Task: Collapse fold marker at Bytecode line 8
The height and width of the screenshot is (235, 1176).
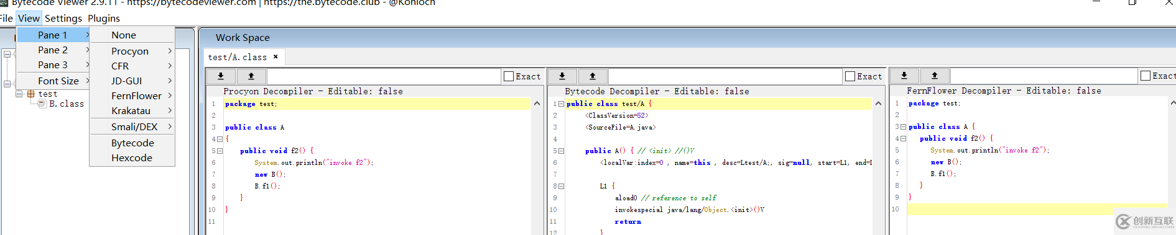Action: [x=561, y=186]
